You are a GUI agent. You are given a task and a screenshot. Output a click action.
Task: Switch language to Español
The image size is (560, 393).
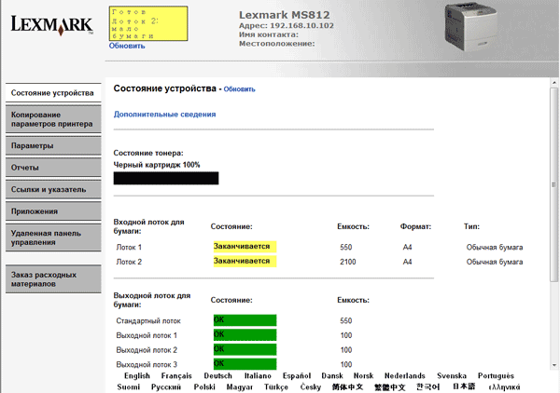297,376
